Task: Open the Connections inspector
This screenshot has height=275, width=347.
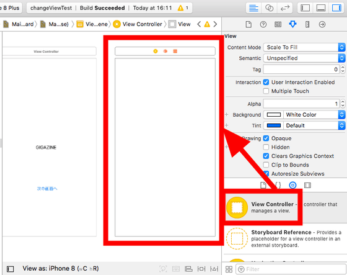Action: (x=322, y=24)
